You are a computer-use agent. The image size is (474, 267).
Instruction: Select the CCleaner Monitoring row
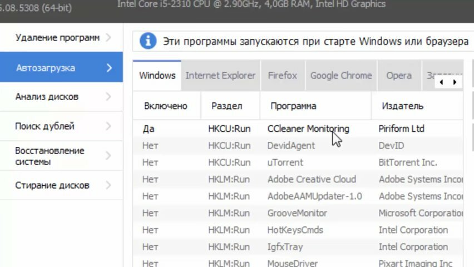coord(298,128)
